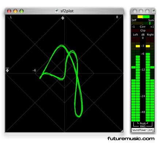Click the -24 dB scale mark

(x=143, y=96)
